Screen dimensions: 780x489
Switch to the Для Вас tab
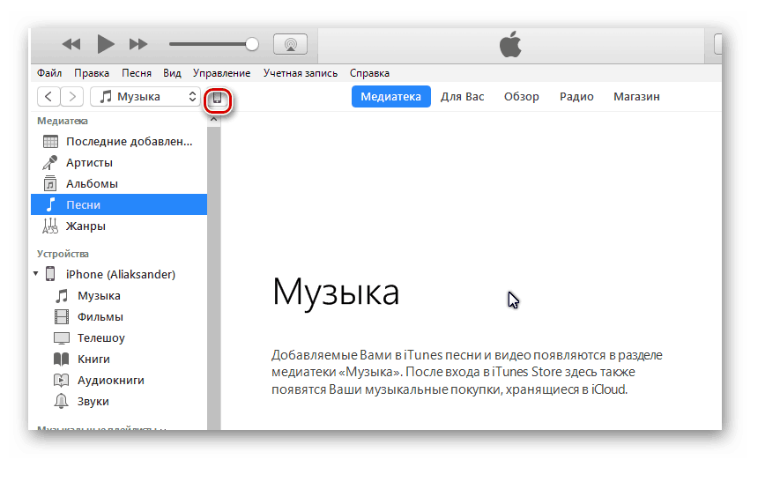[462, 97]
